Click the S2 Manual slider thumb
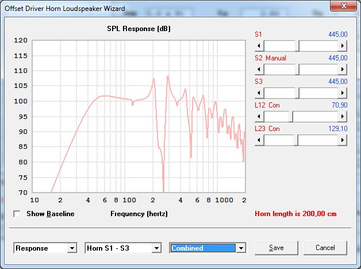This screenshot has height=269, width=361. pos(297,70)
